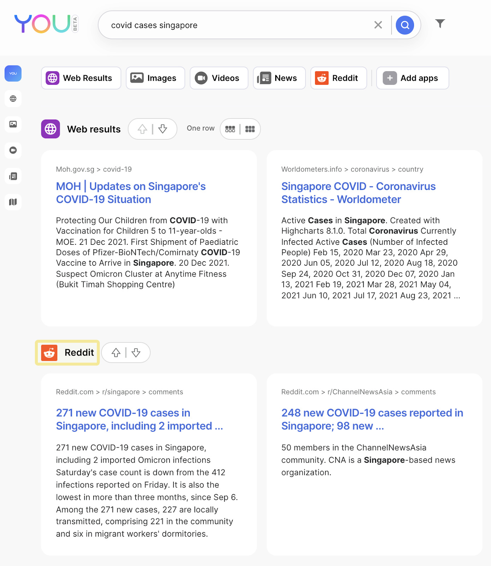Click the Reddit.com r/singapore breadcrumb
The image size is (491, 566).
pos(119,392)
